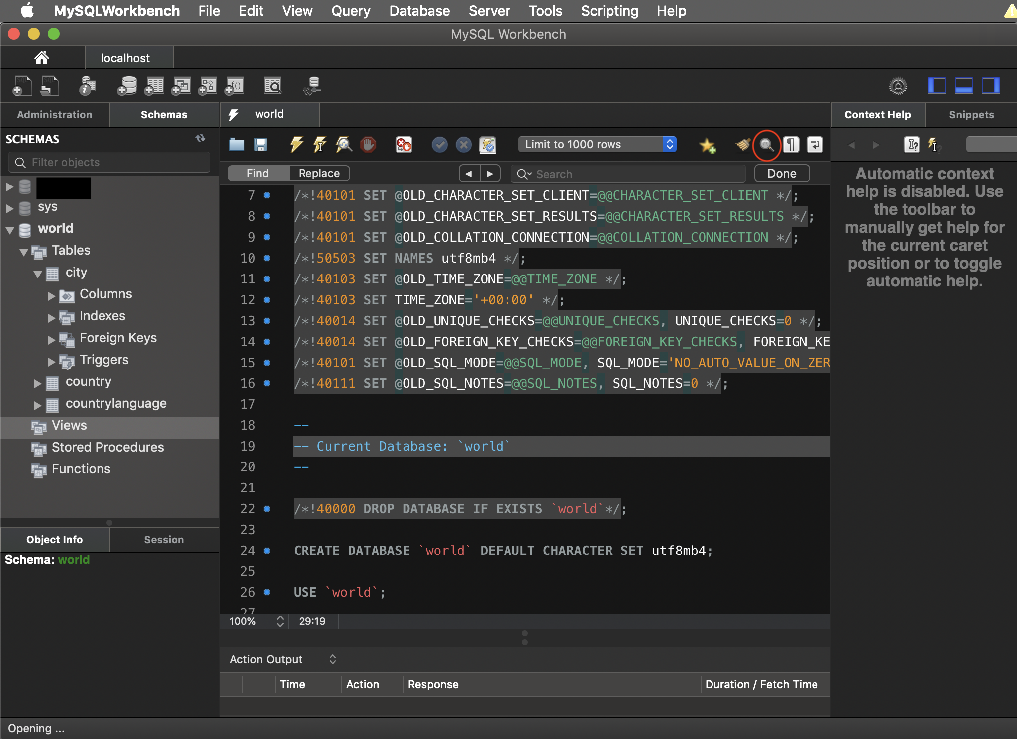1017x739 pixels.
Task: Click the Stop execution hand icon
Action: click(368, 145)
